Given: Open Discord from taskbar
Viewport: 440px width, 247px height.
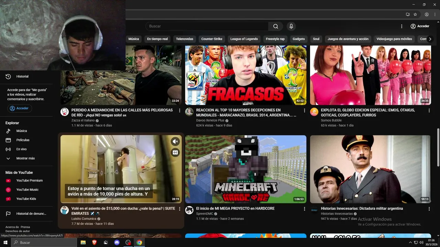Looking at the screenshot, I should click(x=117, y=243).
